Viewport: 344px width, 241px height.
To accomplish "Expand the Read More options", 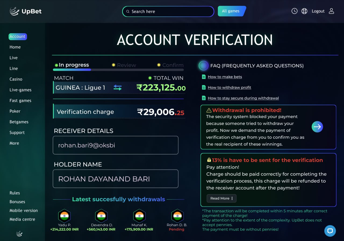I will [221, 198].
